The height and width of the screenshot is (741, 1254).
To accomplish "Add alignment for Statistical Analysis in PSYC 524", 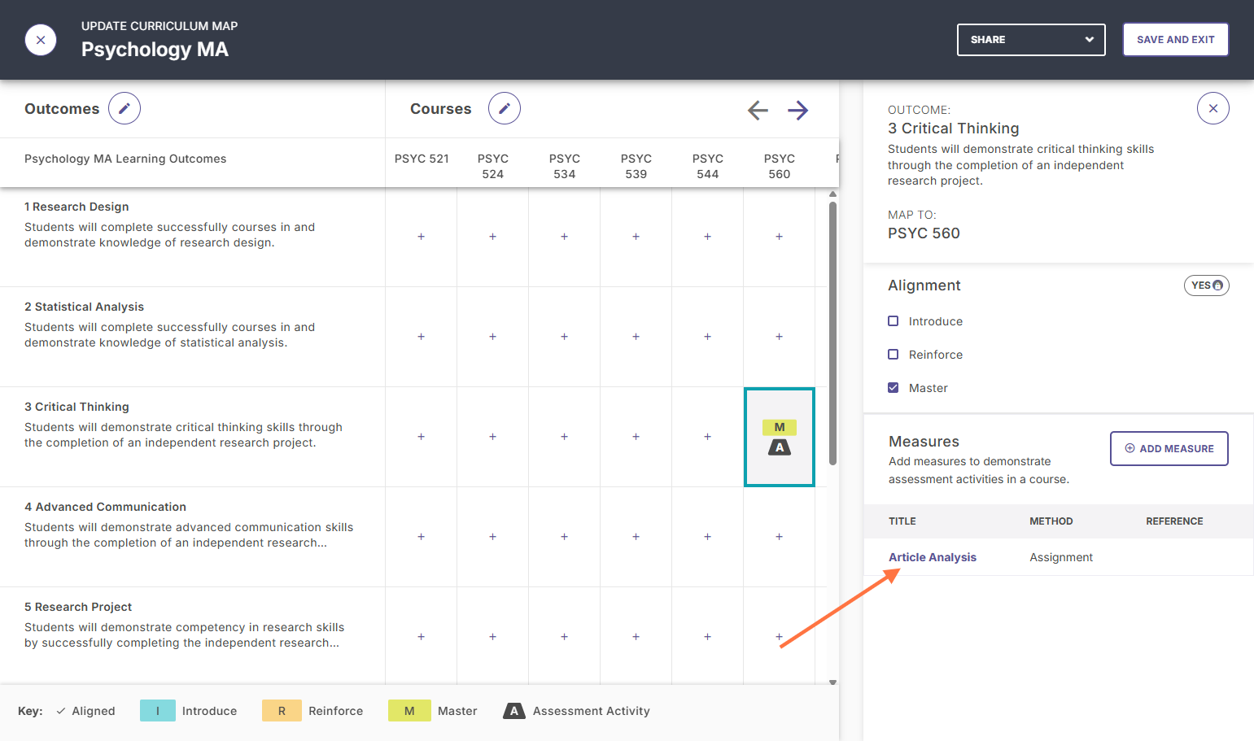I will [492, 337].
